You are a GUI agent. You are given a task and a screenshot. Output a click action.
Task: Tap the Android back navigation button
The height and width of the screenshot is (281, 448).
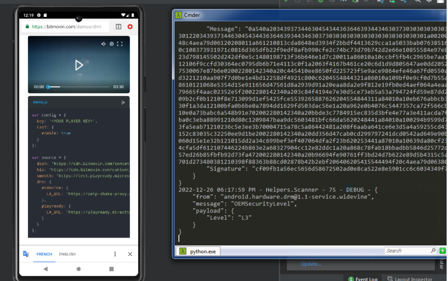(45, 269)
